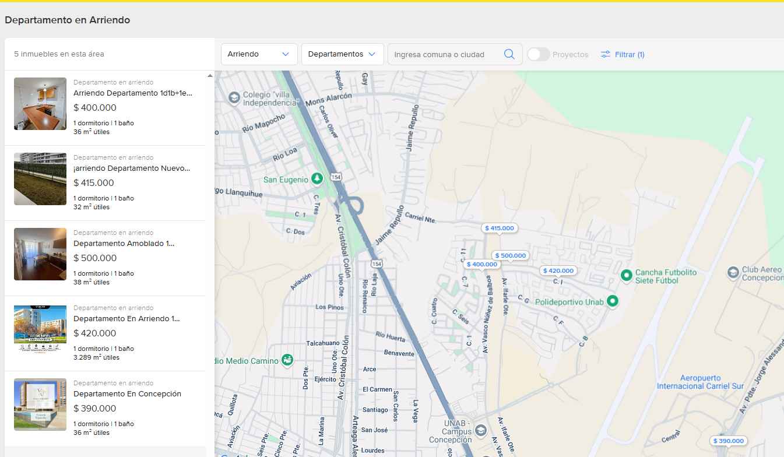Open listing titled ¡arriendo Departamento Nuevo...
This screenshot has height=457, width=784.
(x=132, y=168)
